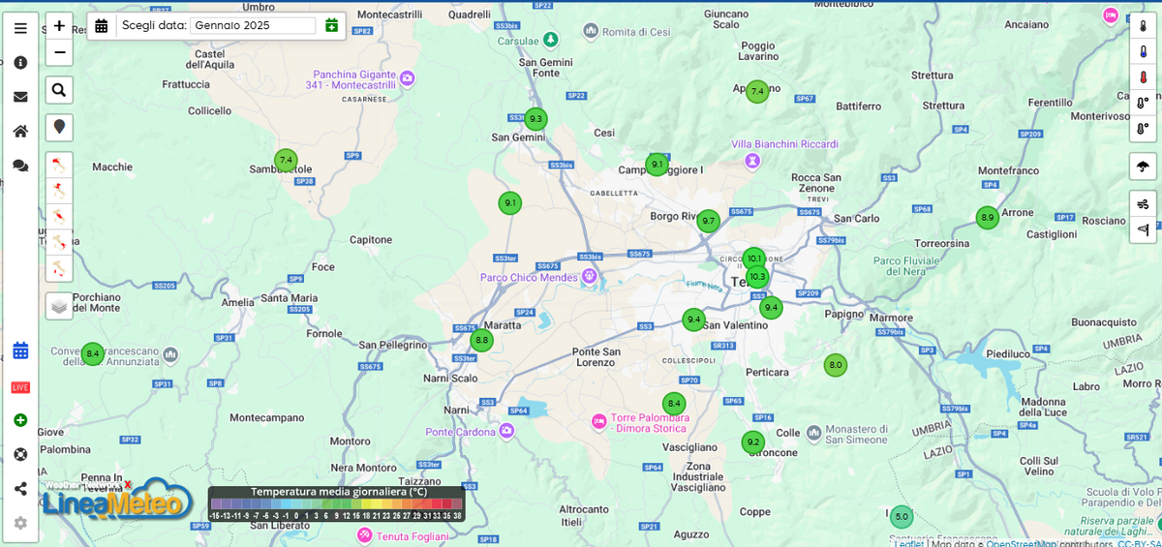The image size is (1162, 547).
Task: Open the envelope contact icon
Action: pyautogui.click(x=20, y=97)
